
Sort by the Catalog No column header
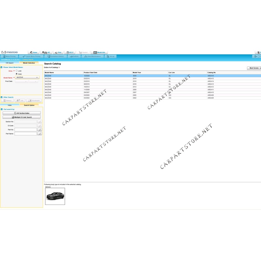[234, 72]
